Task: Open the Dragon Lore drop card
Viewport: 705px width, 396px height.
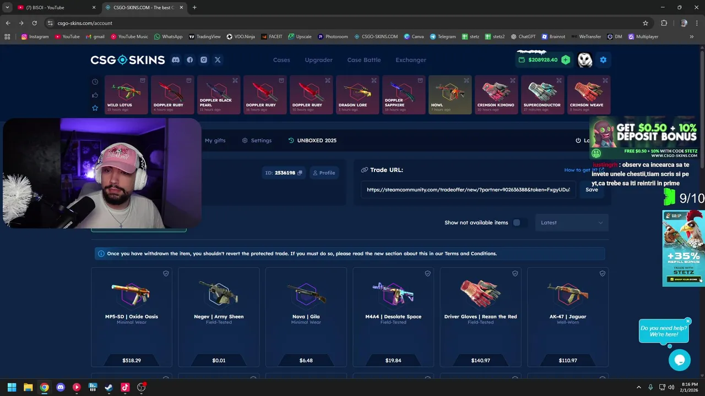Action: (x=357, y=95)
